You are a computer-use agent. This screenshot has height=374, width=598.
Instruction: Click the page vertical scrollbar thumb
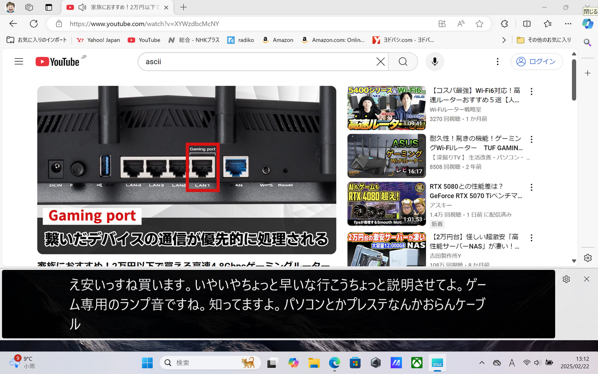(574, 80)
